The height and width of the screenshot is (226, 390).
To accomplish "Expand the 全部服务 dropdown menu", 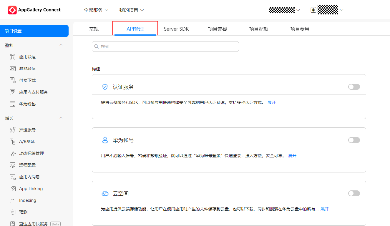I will coord(96,10).
